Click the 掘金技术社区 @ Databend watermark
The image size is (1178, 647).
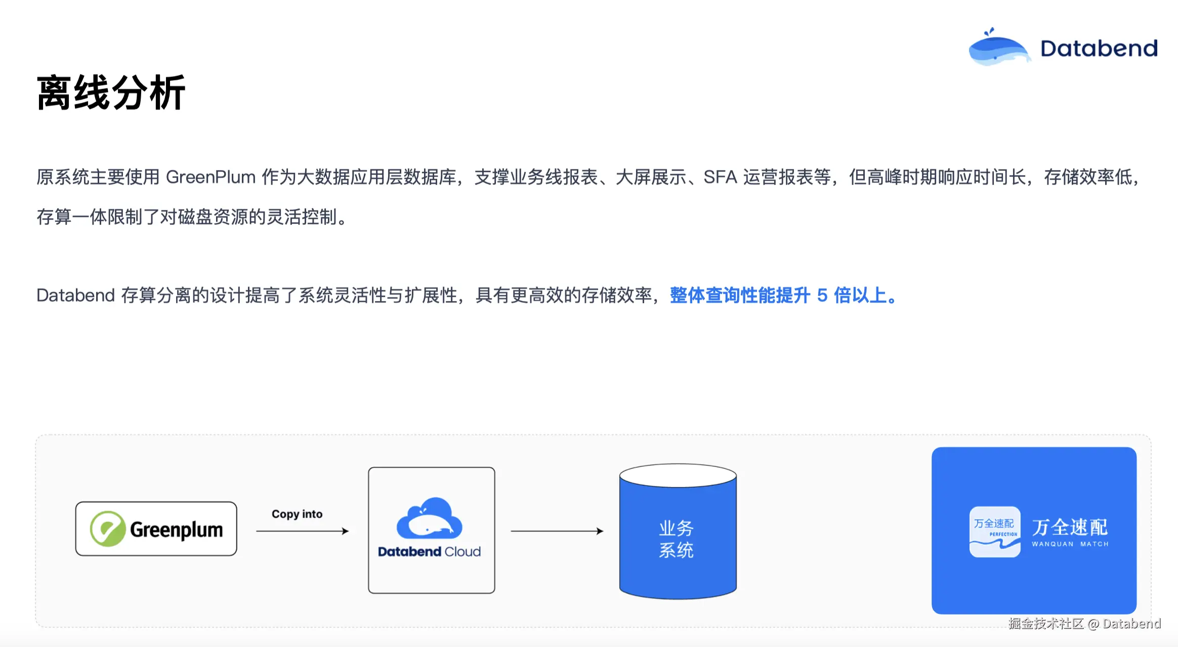[x=1084, y=624]
